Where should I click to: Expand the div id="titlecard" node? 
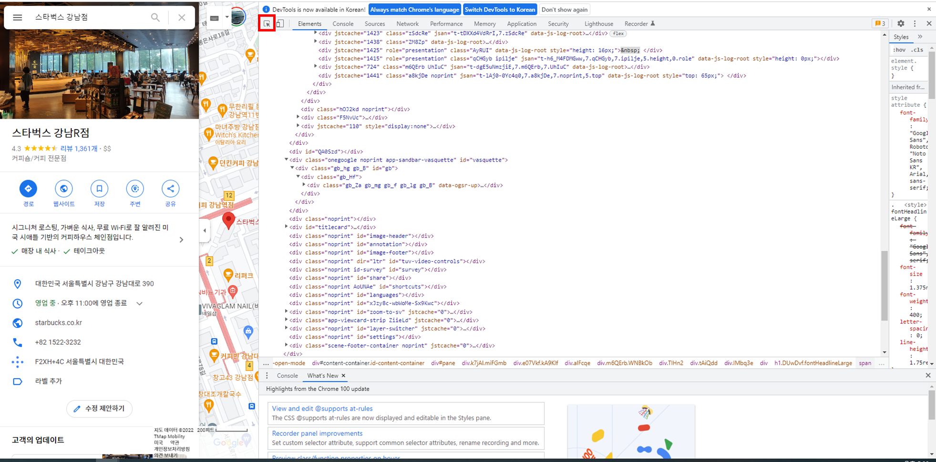286,227
